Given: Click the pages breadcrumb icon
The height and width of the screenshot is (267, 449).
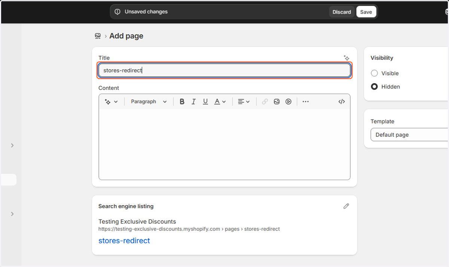Looking at the screenshot, I should [x=98, y=36].
